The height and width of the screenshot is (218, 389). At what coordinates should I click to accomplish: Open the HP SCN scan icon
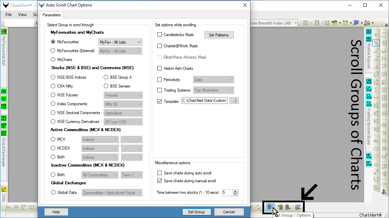coord(369,156)
